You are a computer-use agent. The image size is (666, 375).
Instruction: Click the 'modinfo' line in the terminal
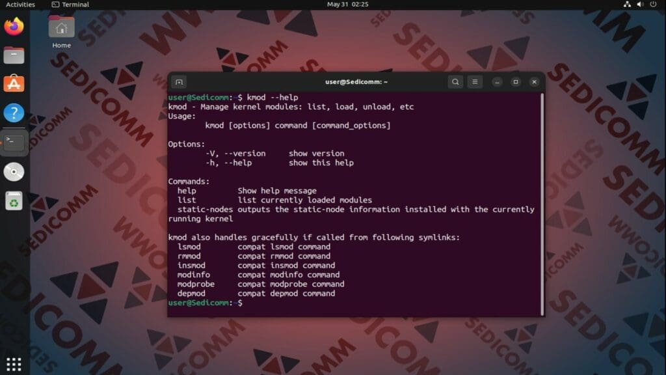(x=258, y=275)
